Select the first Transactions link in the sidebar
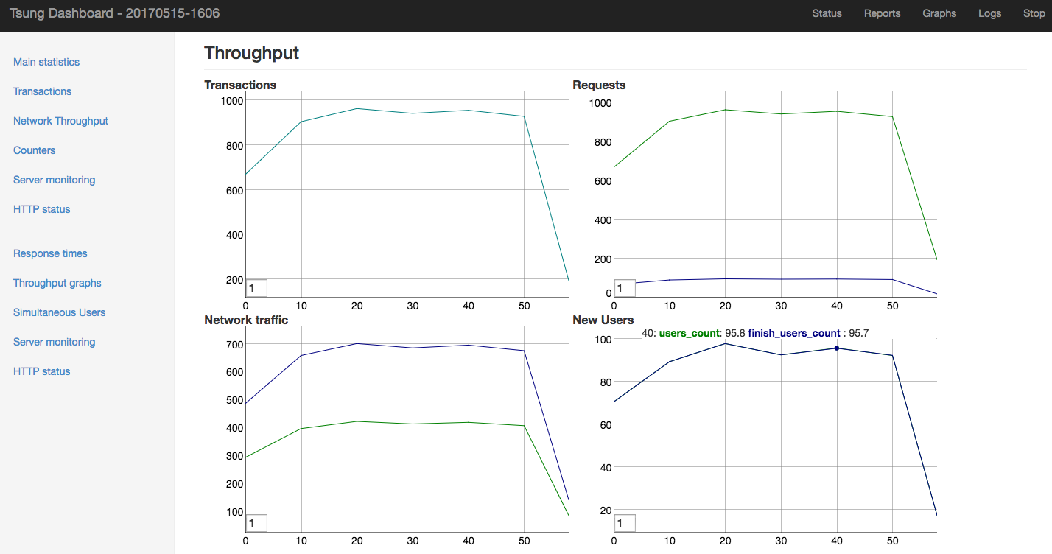The width and height of the screenshot is (1052, 554). (x=43, y=91)
